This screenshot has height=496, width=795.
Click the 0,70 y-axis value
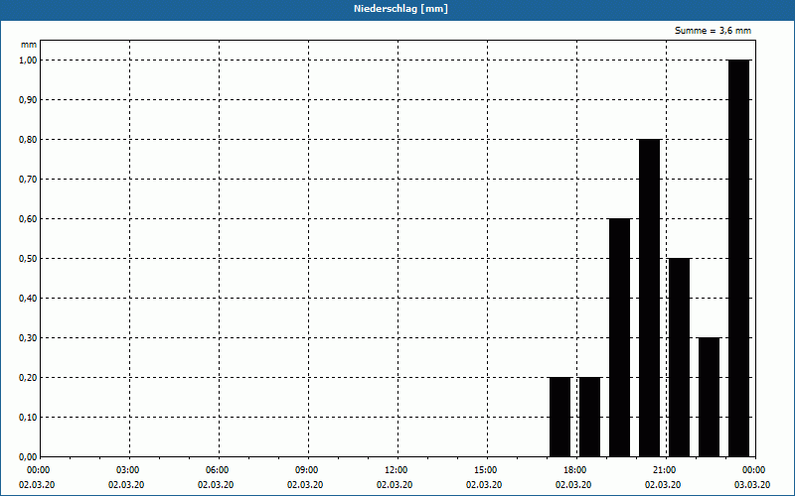pyautogui.click(x=28, y=180)
